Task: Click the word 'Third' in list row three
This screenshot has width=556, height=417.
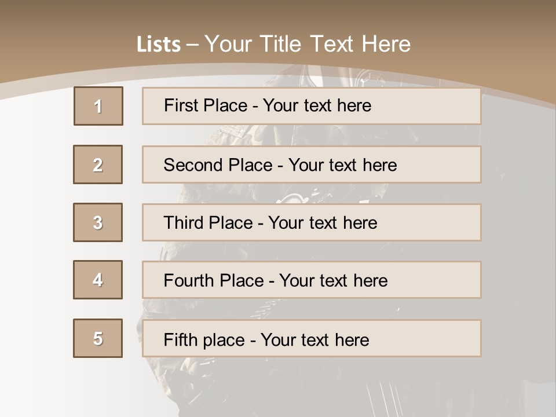Action: tap(180, 223)
